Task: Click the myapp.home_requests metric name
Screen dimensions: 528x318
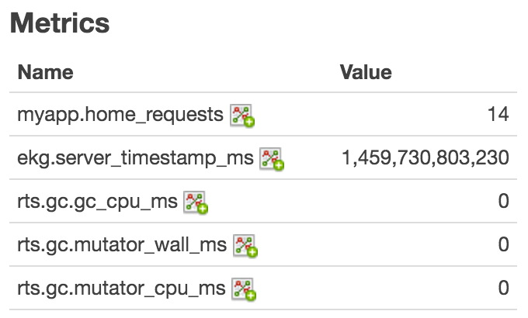Action: coord(120,115)
